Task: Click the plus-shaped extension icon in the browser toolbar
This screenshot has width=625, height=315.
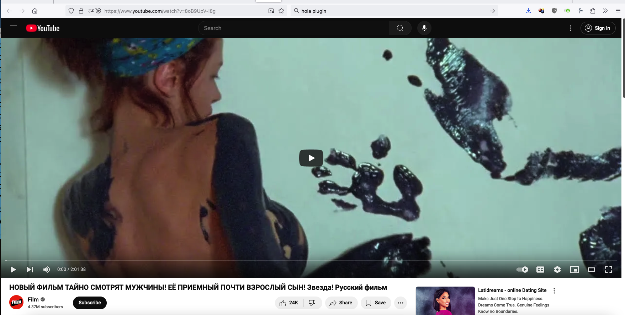Action: click(x=580, y=11)
